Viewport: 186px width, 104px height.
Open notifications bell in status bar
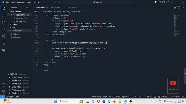[183, 97]
